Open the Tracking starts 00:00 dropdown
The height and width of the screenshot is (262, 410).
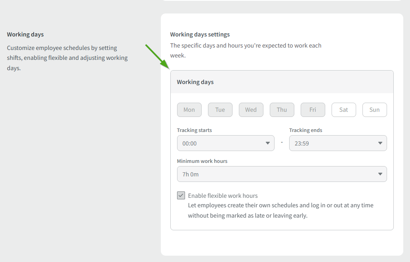click(225, 143)
